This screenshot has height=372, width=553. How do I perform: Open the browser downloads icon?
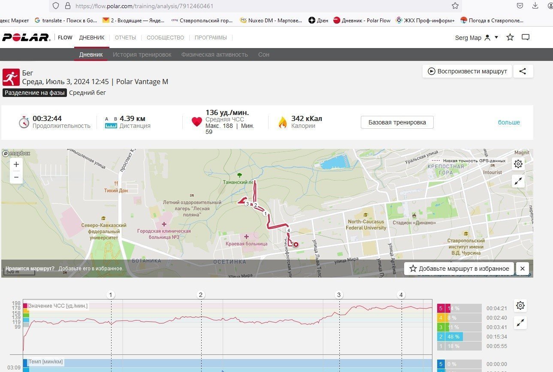pos(535,6)
